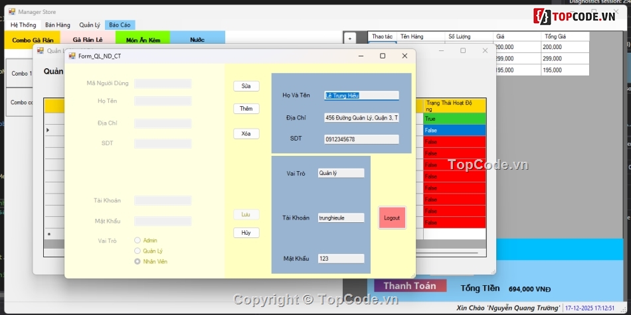
Task: Click the left disabled Mật Khẩu field
Action: coord(163,221)
